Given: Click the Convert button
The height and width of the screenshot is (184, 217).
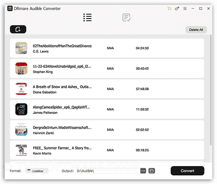Looking at the screenshot, I should tap(188, 171).
